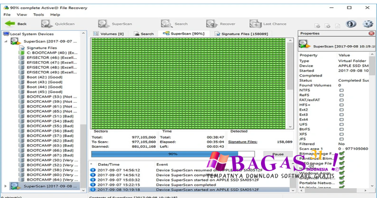Start a QuickScan from the toolbar
This screenshot has width=377, height=198.
58,24
